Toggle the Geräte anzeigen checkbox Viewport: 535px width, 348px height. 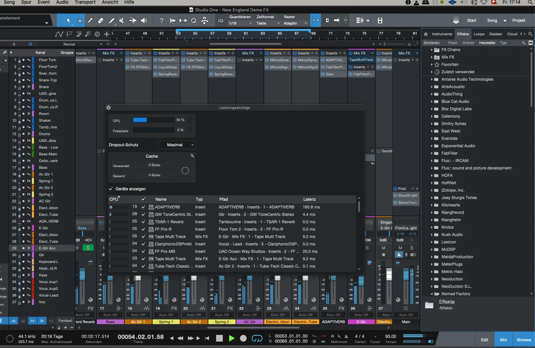pyautogui.click(x=111, y=189)
